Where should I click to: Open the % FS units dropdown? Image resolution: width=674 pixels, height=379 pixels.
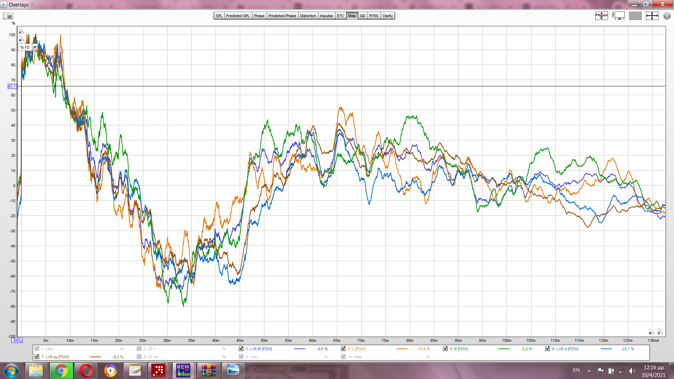[35, 47]
